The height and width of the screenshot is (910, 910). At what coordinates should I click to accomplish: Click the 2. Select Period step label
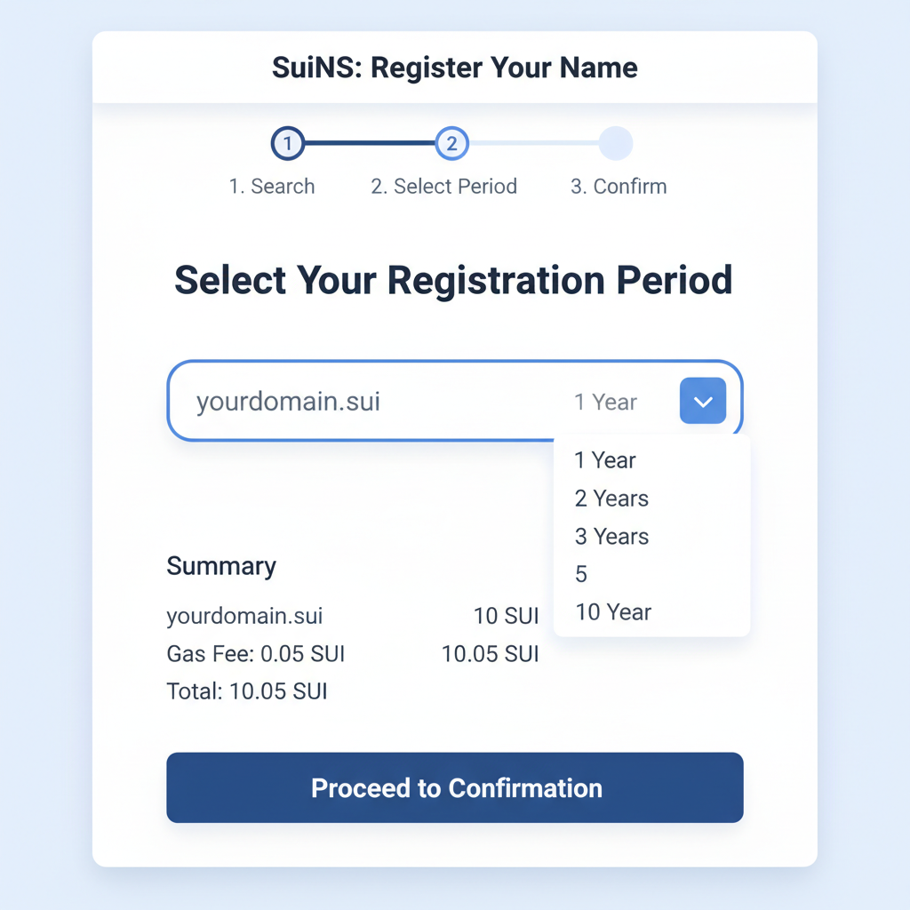pyautogui.click(x=443, y=187)
